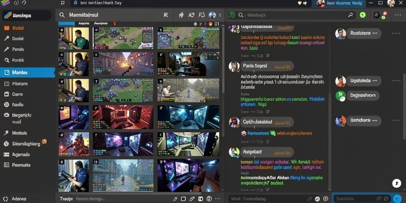Click the white circular button at lower right
The image size is (406, 203).
pos(396,183)
